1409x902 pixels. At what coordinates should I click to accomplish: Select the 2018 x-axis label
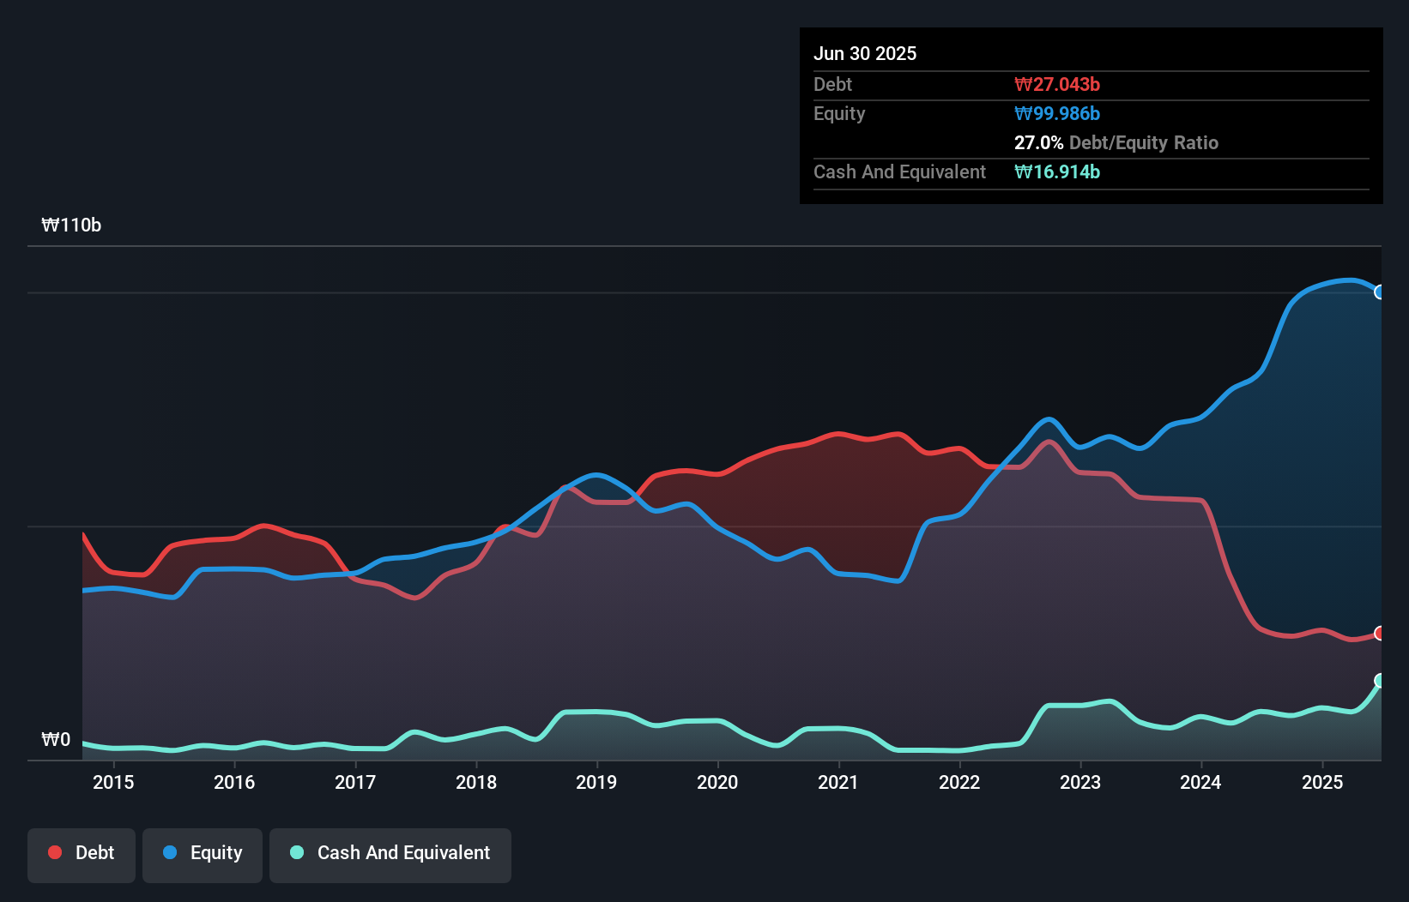[476, 782]
